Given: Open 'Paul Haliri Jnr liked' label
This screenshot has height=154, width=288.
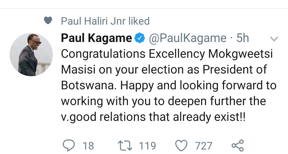Looking at the screenshot, I should tap(105, 21).
